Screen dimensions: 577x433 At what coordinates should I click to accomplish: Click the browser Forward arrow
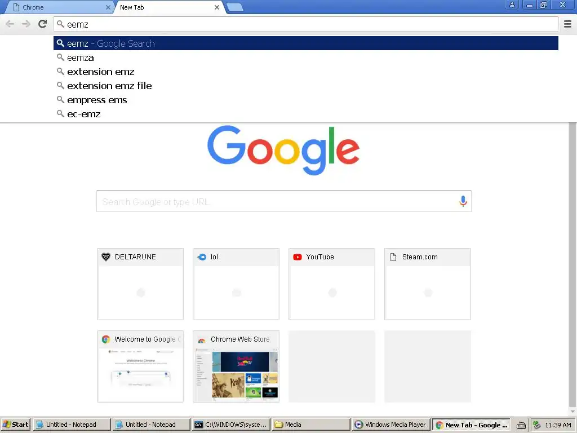pyautogui.click(x=26, y=24)
